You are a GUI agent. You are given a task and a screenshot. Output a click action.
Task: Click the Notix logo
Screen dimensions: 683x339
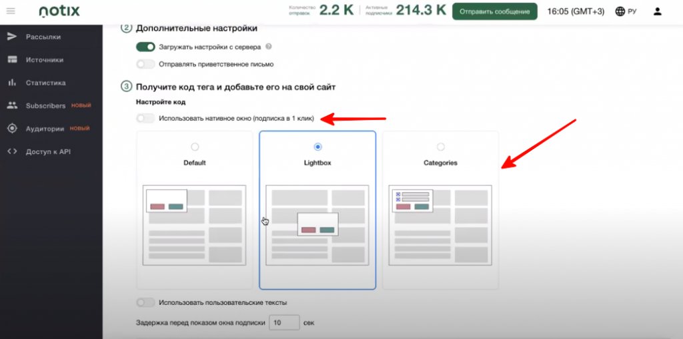[60, 11]
